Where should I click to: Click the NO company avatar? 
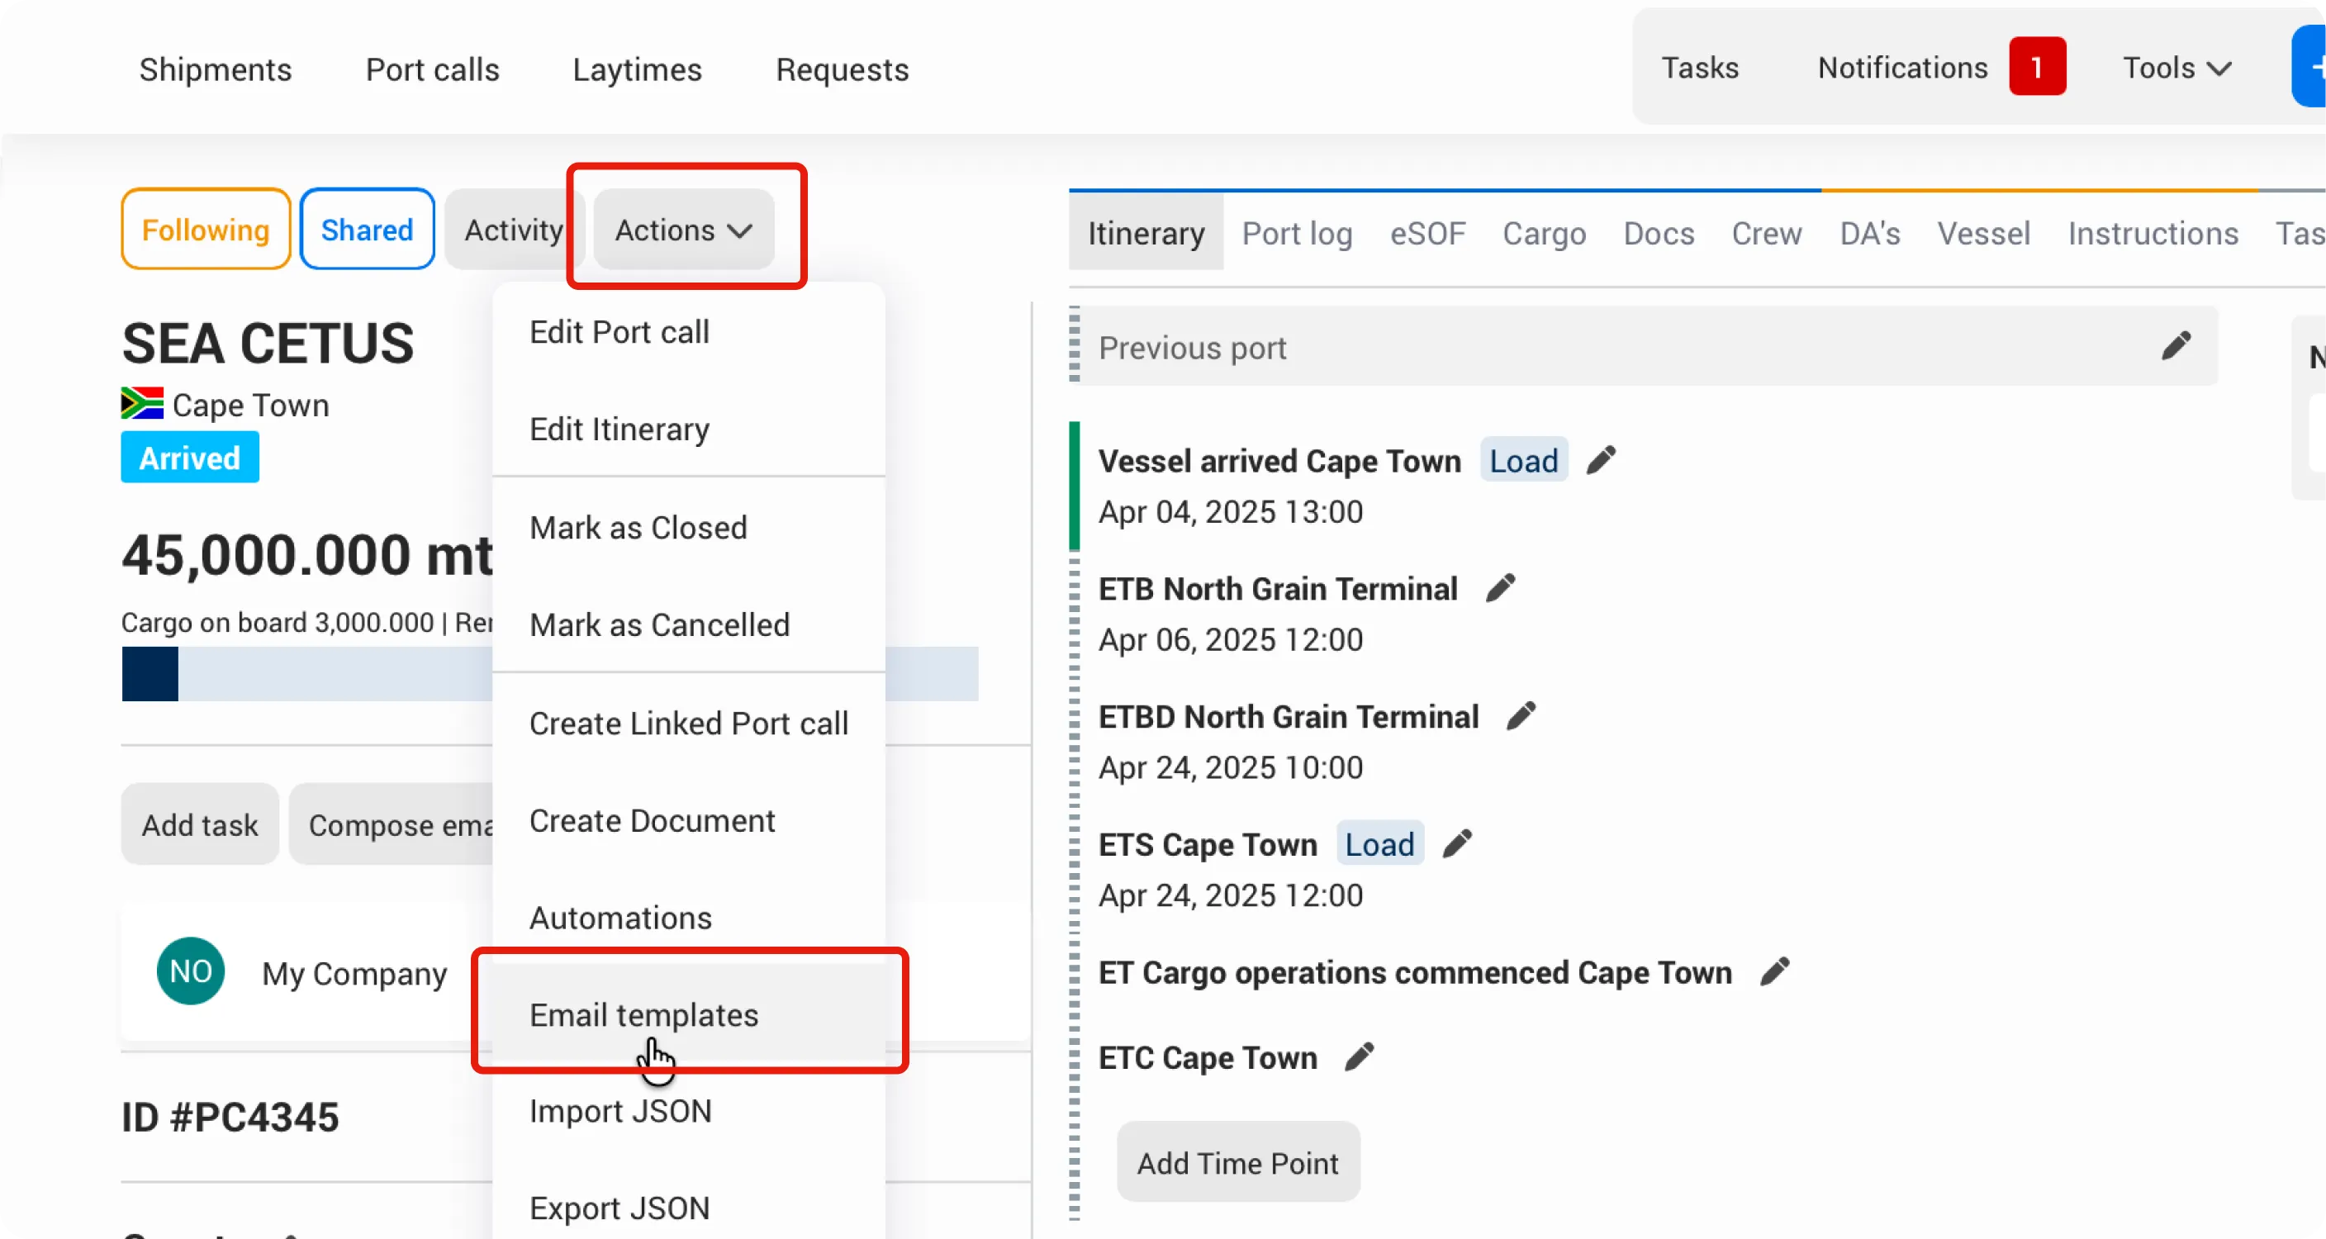pyautogui.click(x=191, y=971)
